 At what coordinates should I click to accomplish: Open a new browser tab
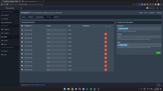click(43, 2)
